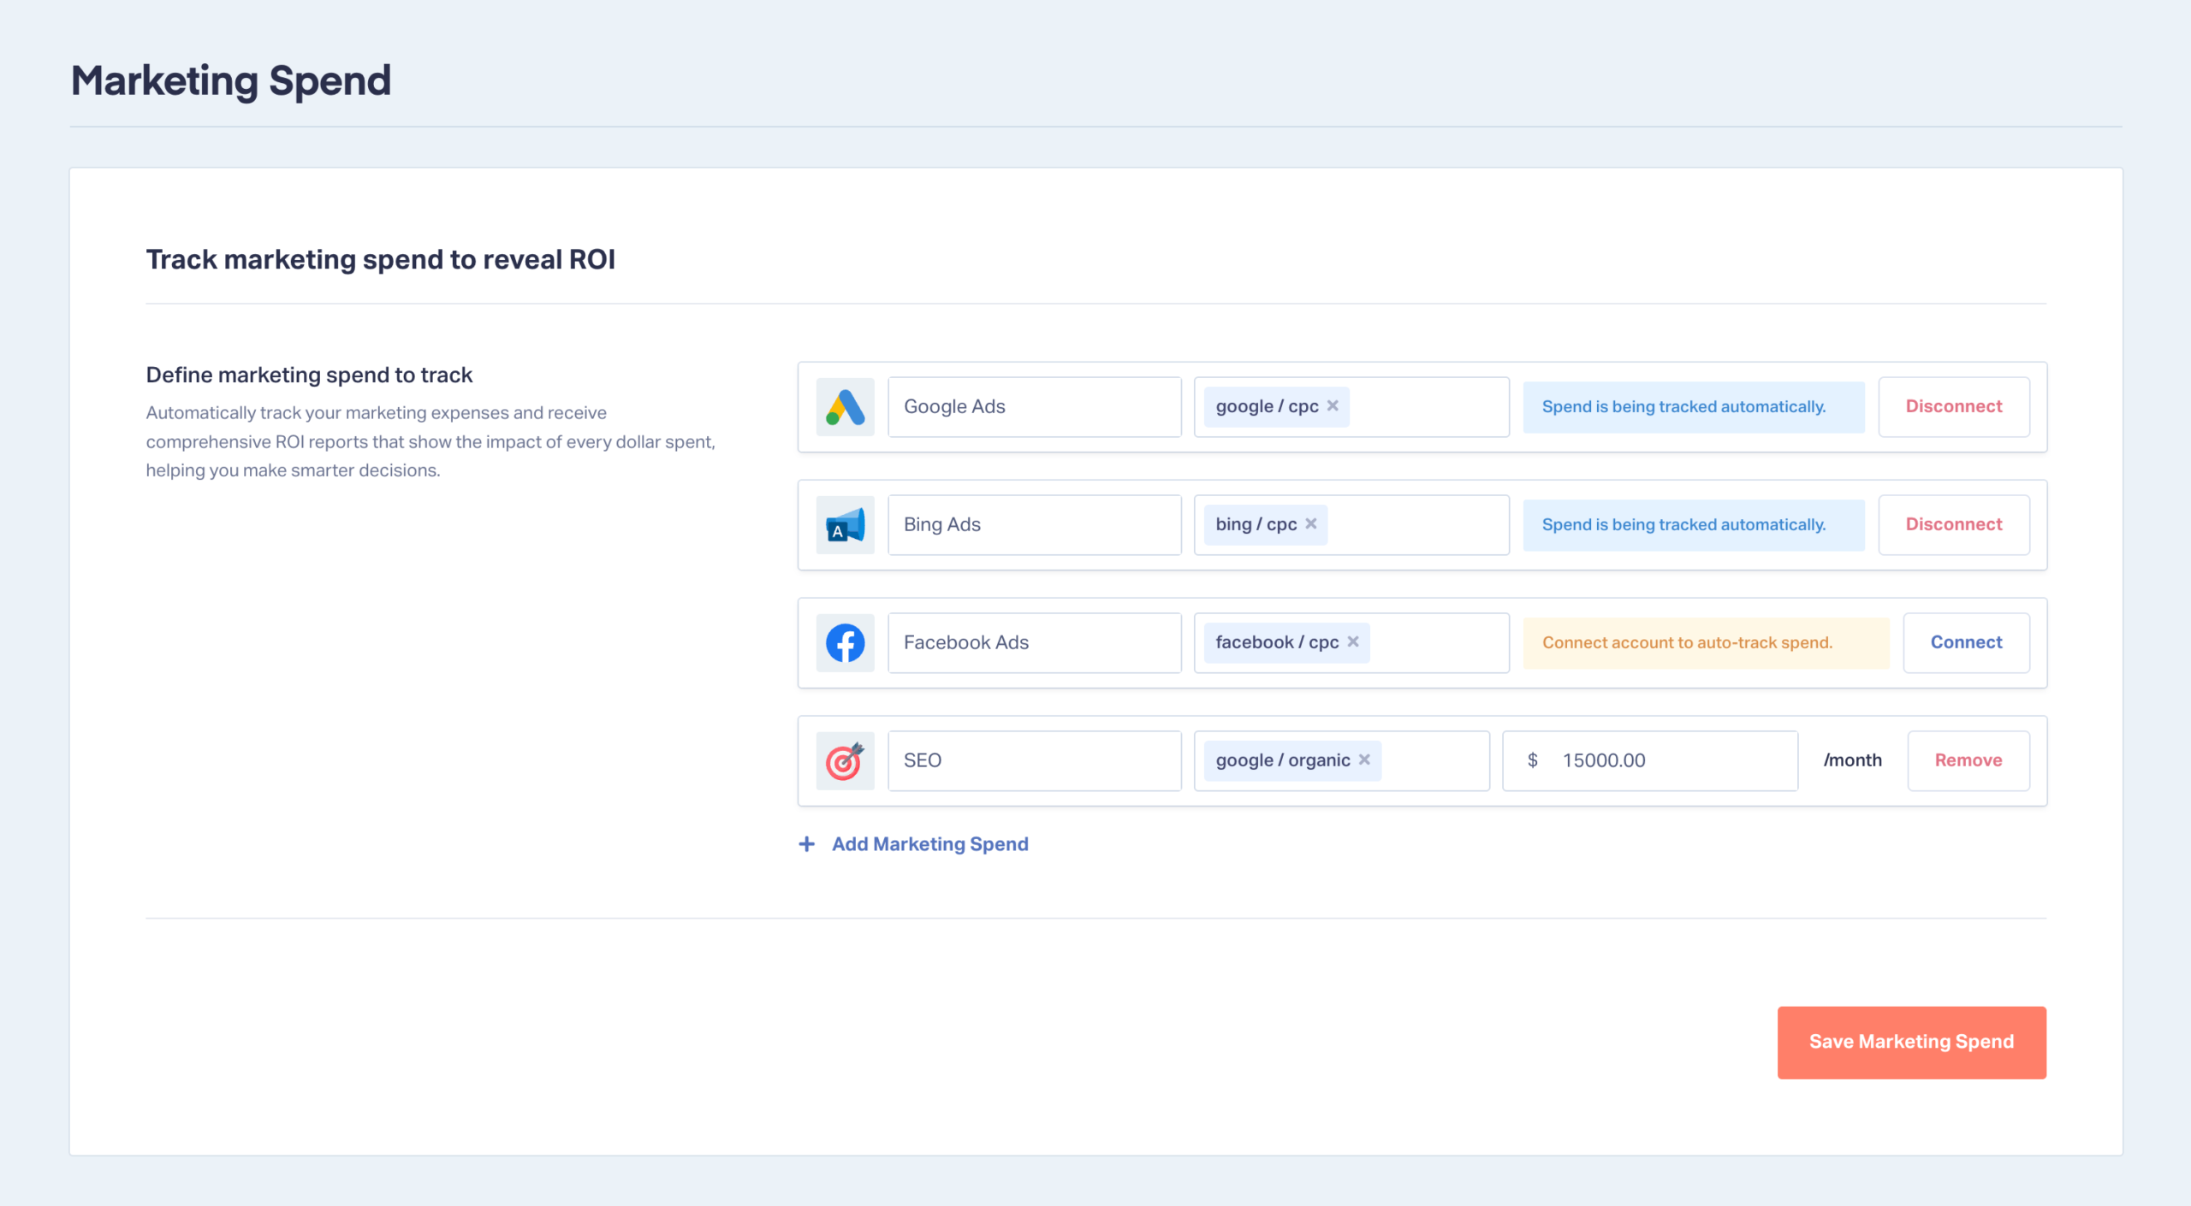2191x1206 pixels.
Task: Edit the Google Ads name field
Action: coord(1035,407)
